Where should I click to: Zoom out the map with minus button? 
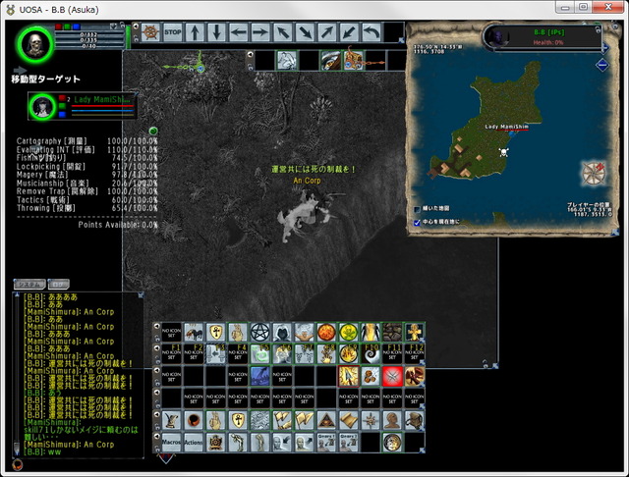coord(602,65)
